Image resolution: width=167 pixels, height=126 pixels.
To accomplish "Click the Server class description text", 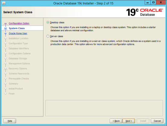I will (106, 43).
